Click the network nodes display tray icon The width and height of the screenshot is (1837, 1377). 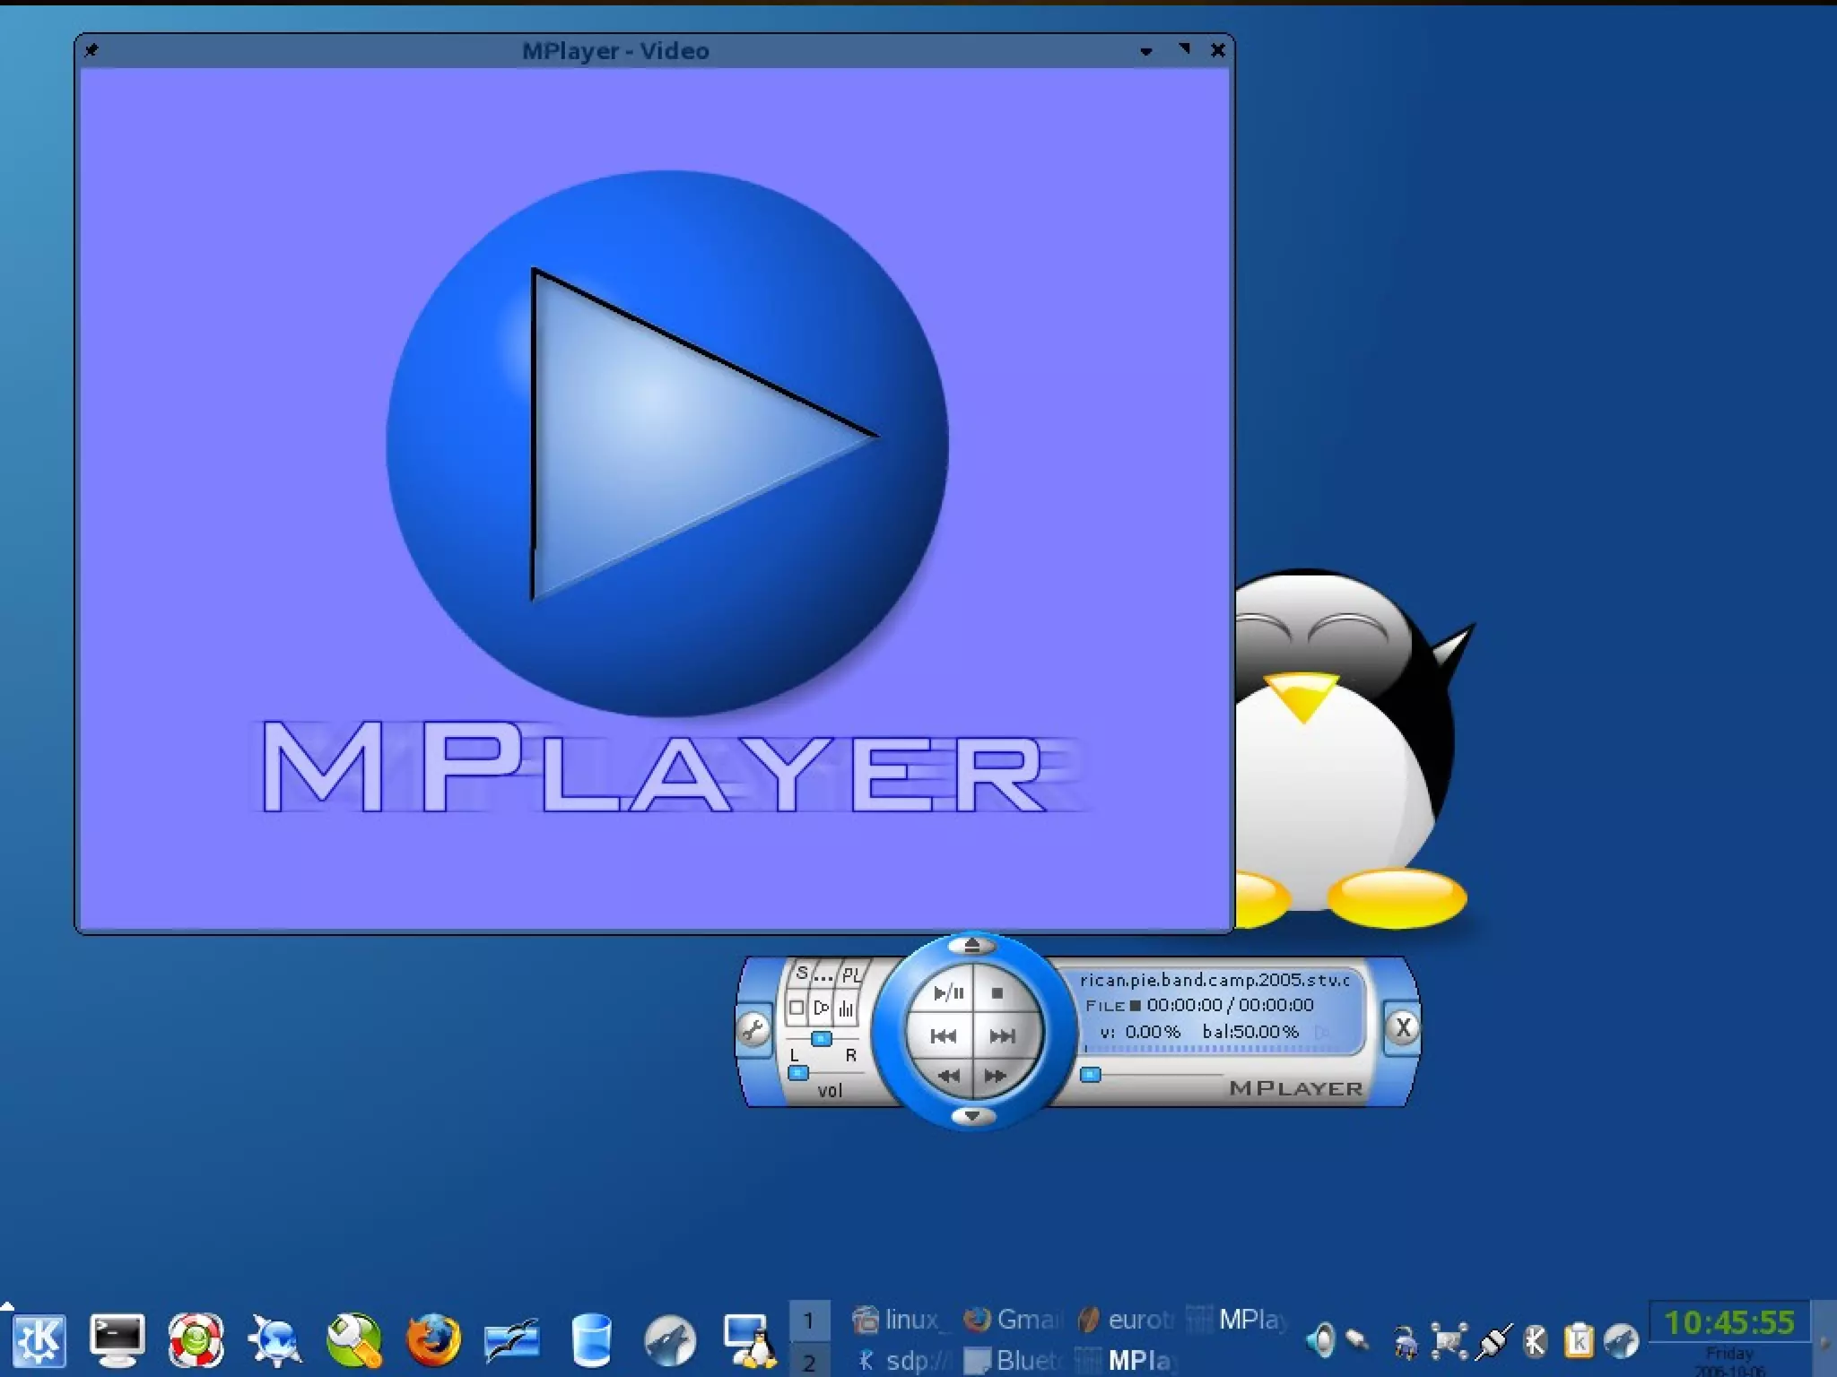click(x=1449, y=1340)
